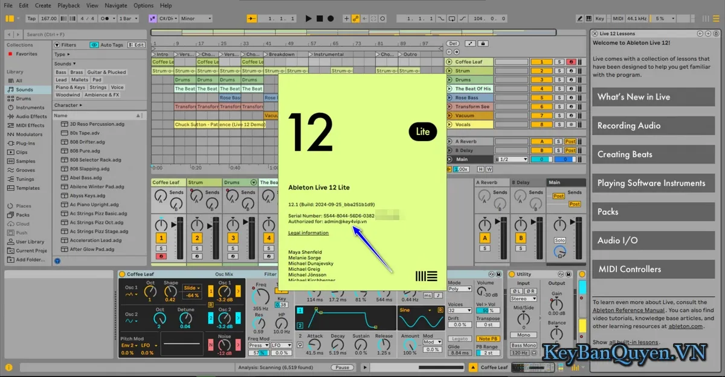The height and width of the screenshot is (377, 725).
Task: Click the Vel > Vol 50% slider
Action: (487, 311)
